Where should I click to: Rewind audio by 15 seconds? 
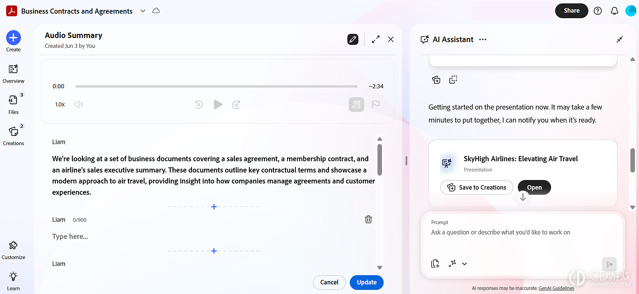point(199,104)
